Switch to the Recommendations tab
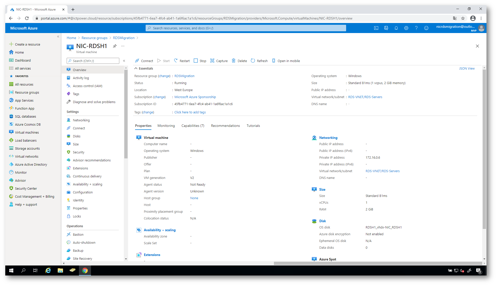This screenshot has height=286, width=497. [225, 126]
